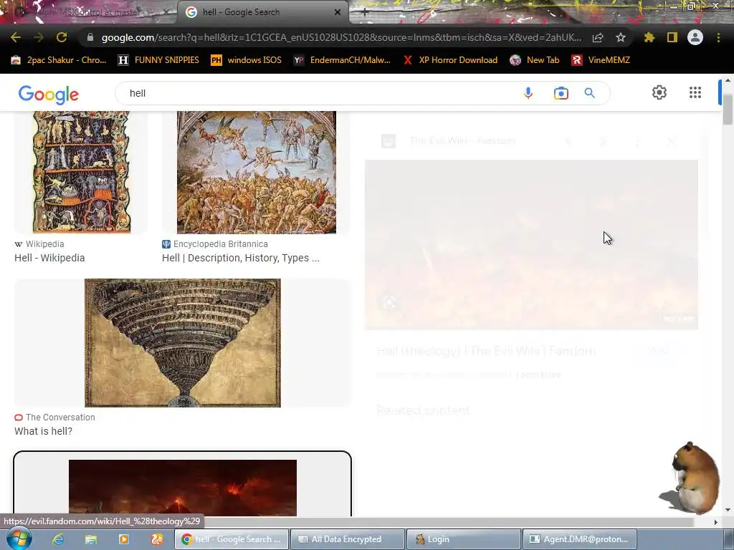Click the URL address bar
Image resolution: width=734 pixels, height=550 pixels.
tap(341, 37)
